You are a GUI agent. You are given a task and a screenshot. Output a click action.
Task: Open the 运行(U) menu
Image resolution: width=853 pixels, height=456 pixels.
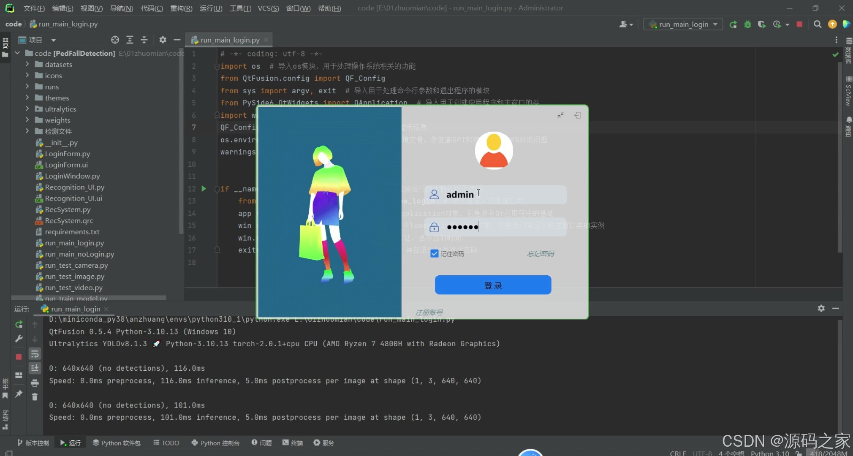(x=211, y=8)
